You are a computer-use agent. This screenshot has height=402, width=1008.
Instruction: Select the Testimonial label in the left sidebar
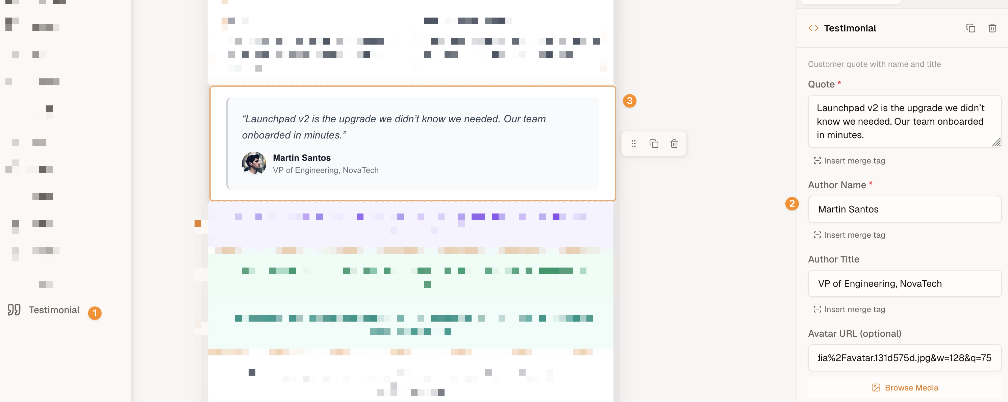pos(54,310)
